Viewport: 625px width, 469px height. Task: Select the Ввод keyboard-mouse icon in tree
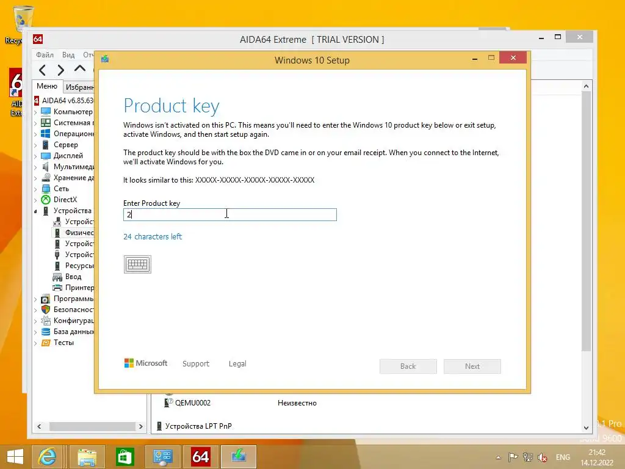[57, 277]
